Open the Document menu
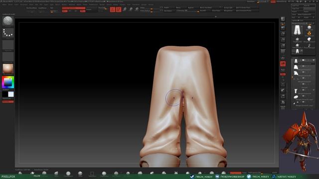319x179 pixels. (23, 4)
